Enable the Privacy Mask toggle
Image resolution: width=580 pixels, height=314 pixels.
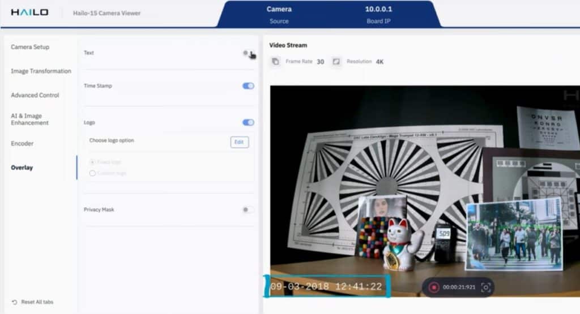coord(247,209)
